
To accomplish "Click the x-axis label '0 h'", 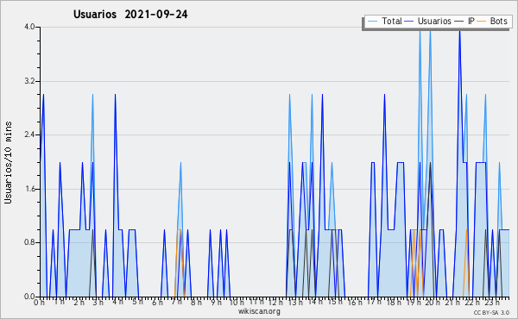I will coord(39,302).
